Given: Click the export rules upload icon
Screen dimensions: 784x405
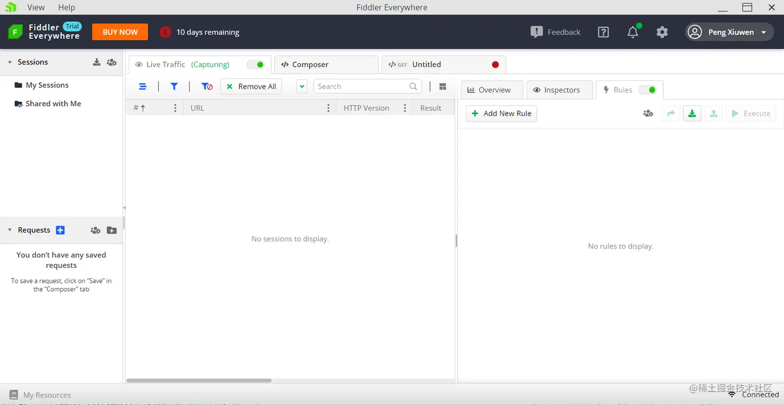Looking at the screenshot, I should pos(713,113).
